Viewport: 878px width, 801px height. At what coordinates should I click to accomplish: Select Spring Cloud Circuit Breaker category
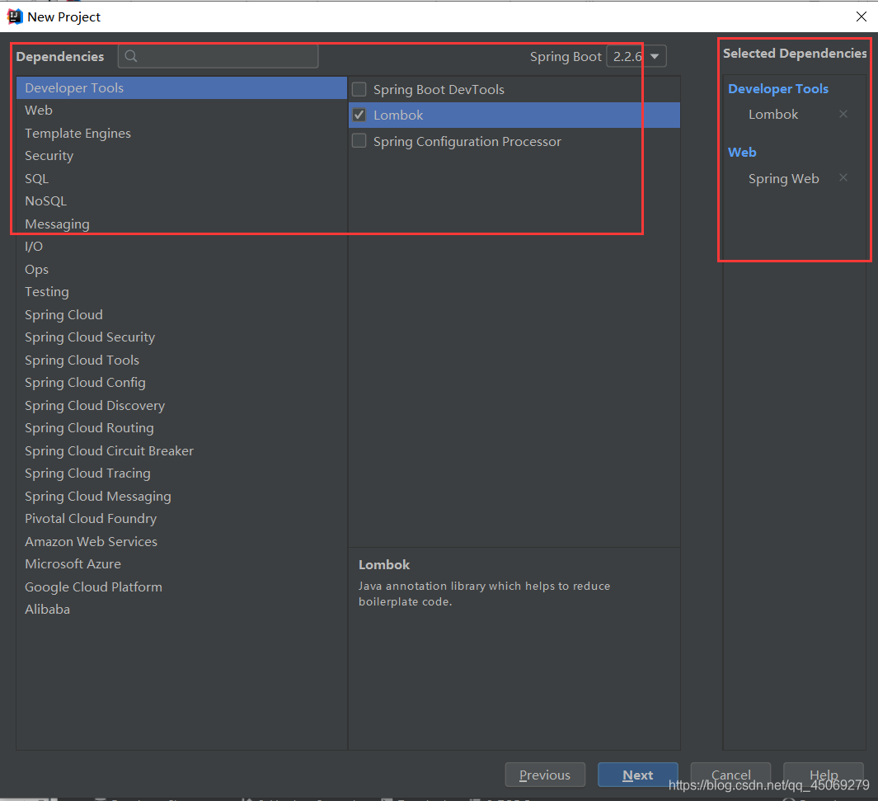pyautogui.click(x=182, y=451)
